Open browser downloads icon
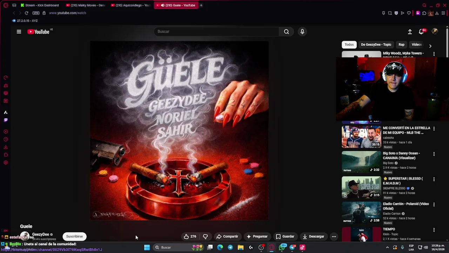 (437, 13)
